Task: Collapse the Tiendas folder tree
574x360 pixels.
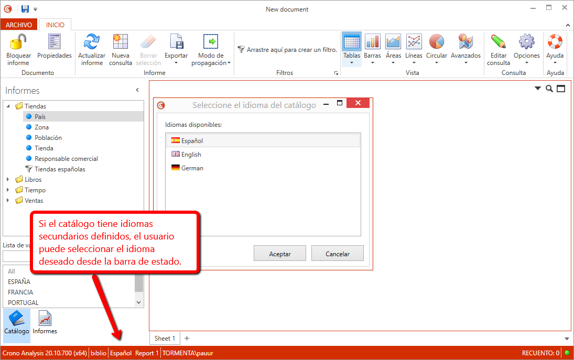Action: click(8, 106)
